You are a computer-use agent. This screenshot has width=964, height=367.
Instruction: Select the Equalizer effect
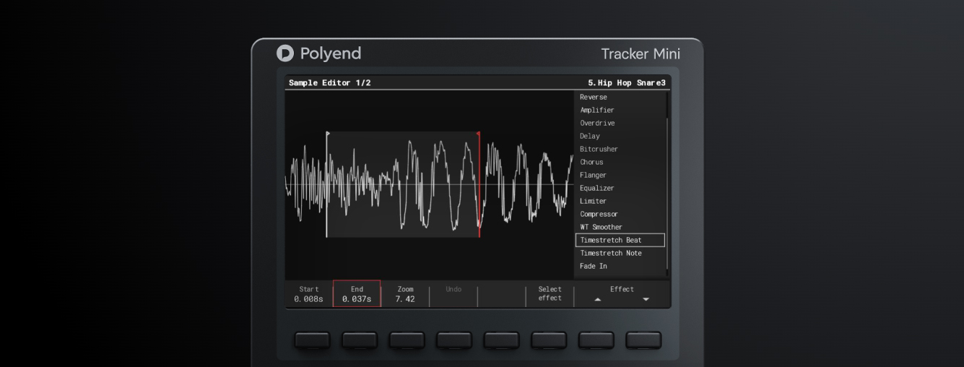pos(597,188)
